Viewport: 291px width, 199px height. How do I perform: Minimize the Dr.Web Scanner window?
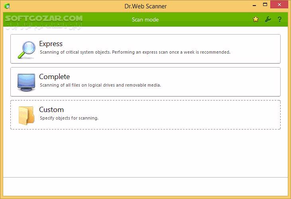254,5
